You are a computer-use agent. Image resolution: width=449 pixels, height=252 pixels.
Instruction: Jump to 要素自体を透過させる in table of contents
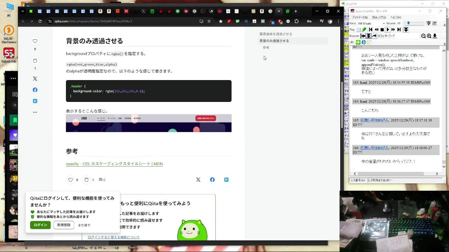tap(276, 34)
